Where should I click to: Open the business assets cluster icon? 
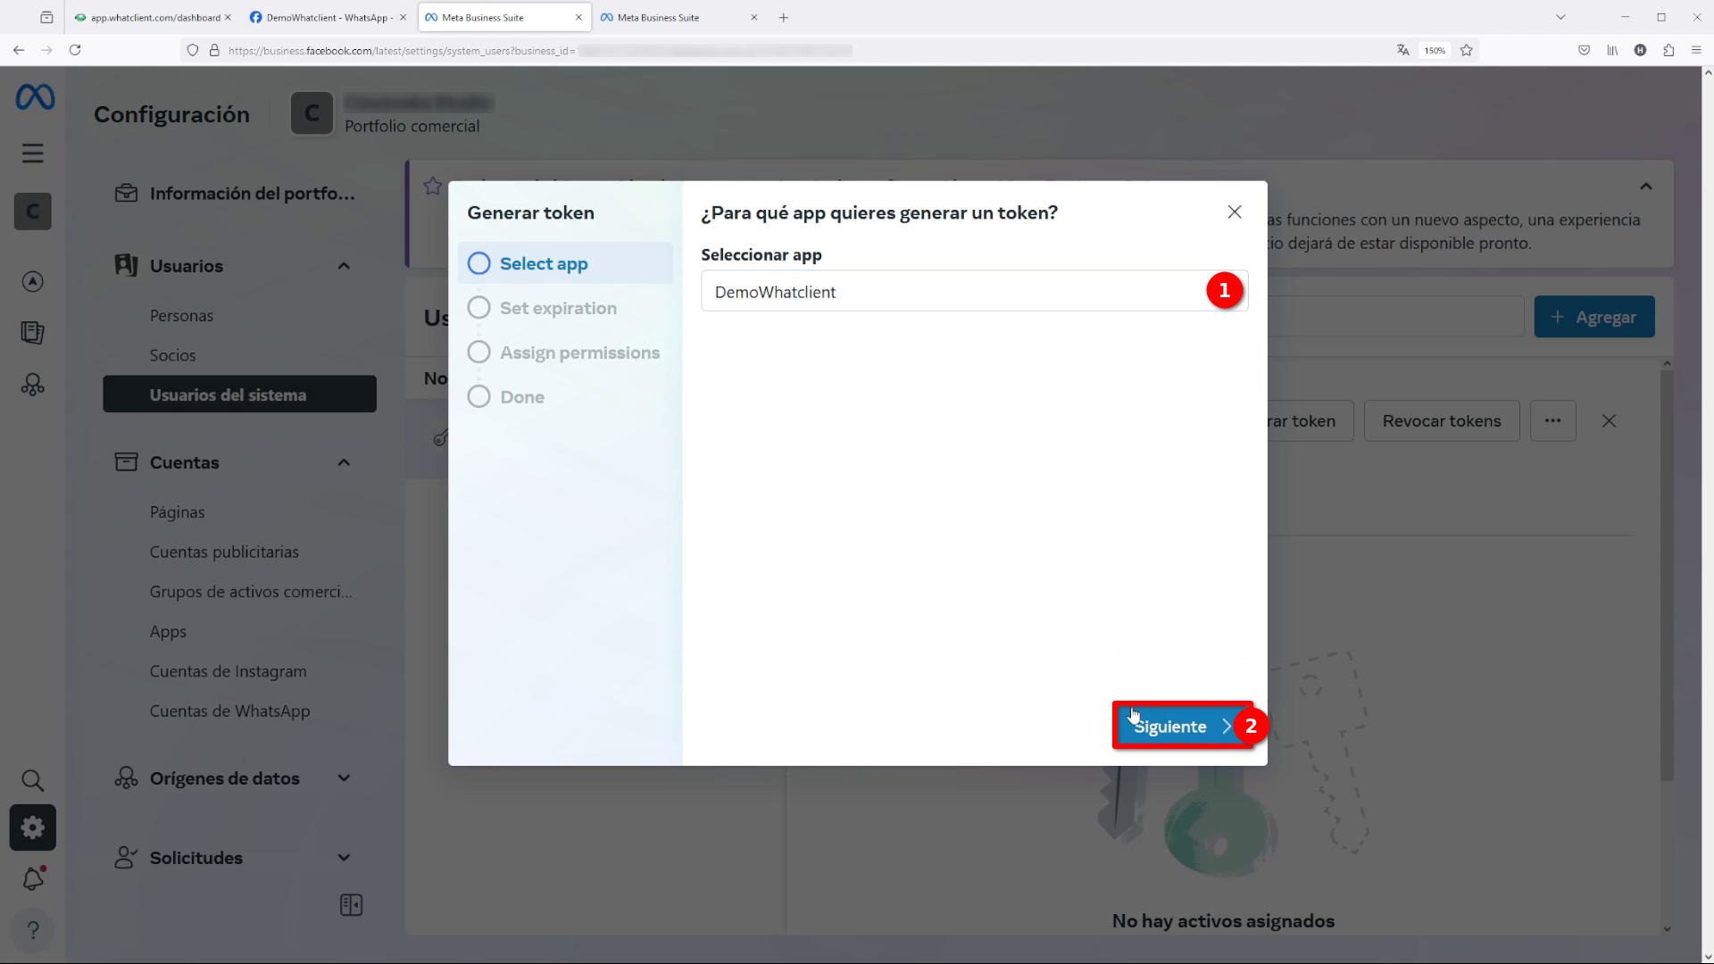click(x=33, y=385)
